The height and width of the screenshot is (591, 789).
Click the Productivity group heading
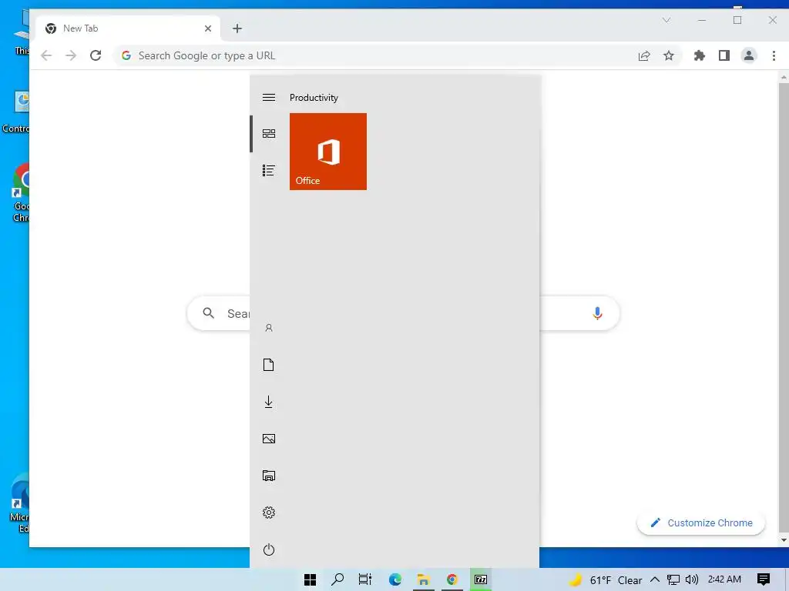pyautogui.click(x=314, y=98)
